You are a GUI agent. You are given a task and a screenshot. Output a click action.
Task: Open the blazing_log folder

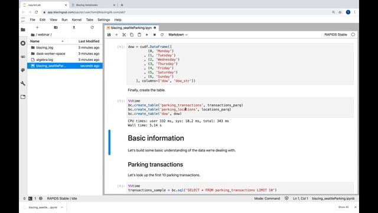click(x=65, y=47)
